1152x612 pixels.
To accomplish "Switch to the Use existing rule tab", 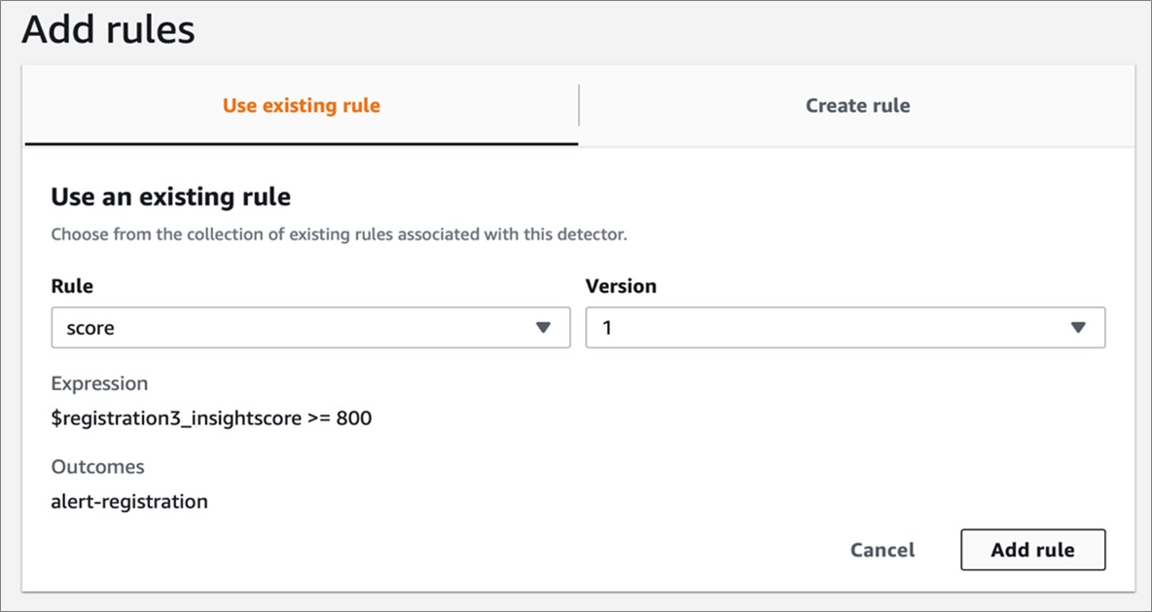I will tap(302, 106).
